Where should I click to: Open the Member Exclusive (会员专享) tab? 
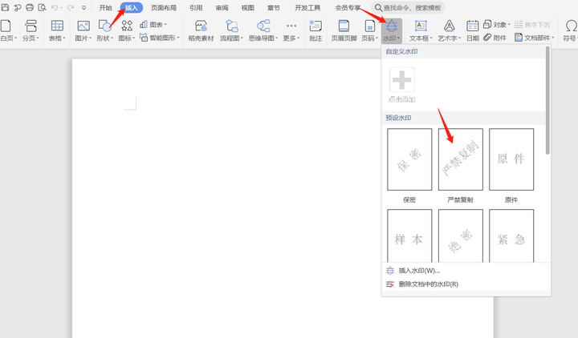(348, 8)
